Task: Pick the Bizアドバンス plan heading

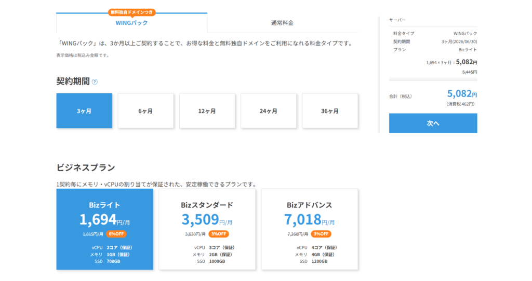Action: point(309,205)
